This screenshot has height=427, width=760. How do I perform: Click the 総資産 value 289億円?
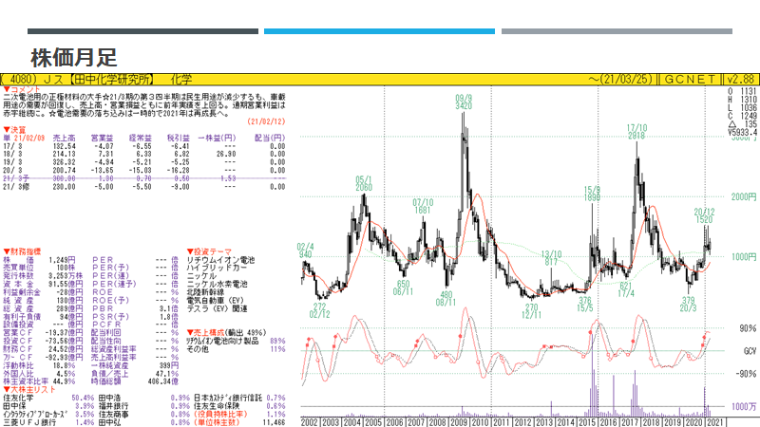pos(70,308)
